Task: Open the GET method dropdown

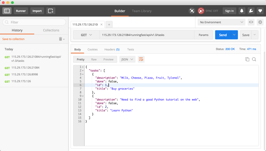Action: click(x=86, y=35)
